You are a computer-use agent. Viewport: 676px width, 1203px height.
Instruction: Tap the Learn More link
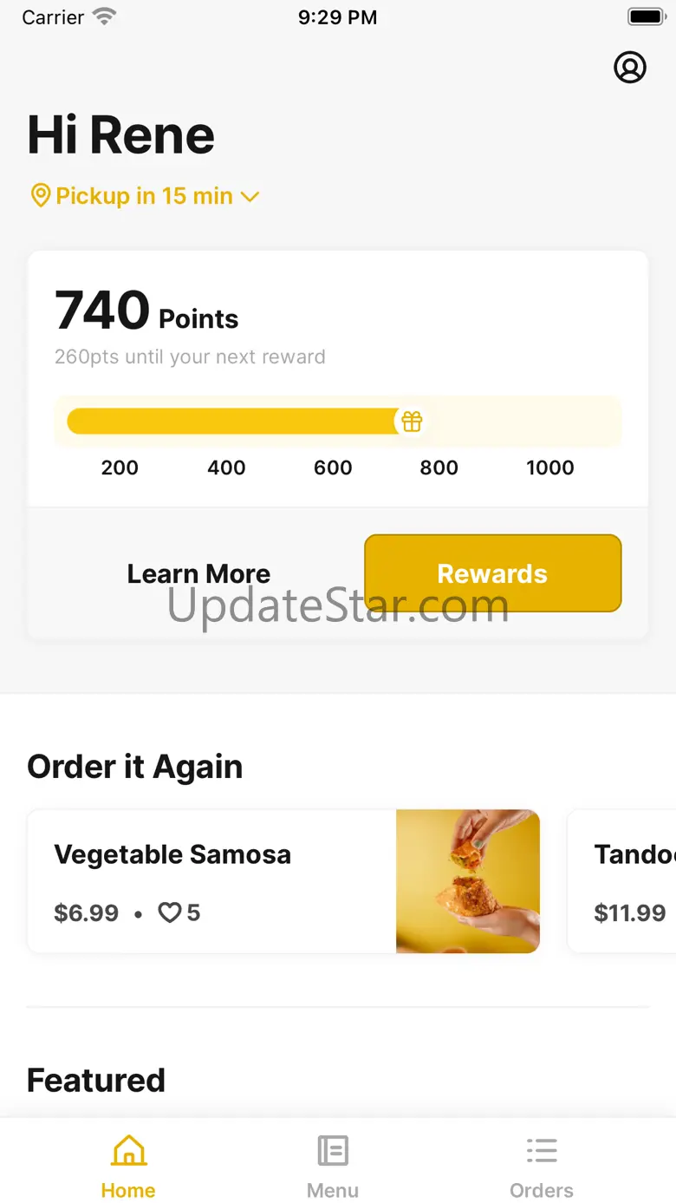pos(198,573)
